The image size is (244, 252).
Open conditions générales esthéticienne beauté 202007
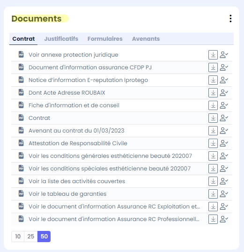tap(110, 156)
